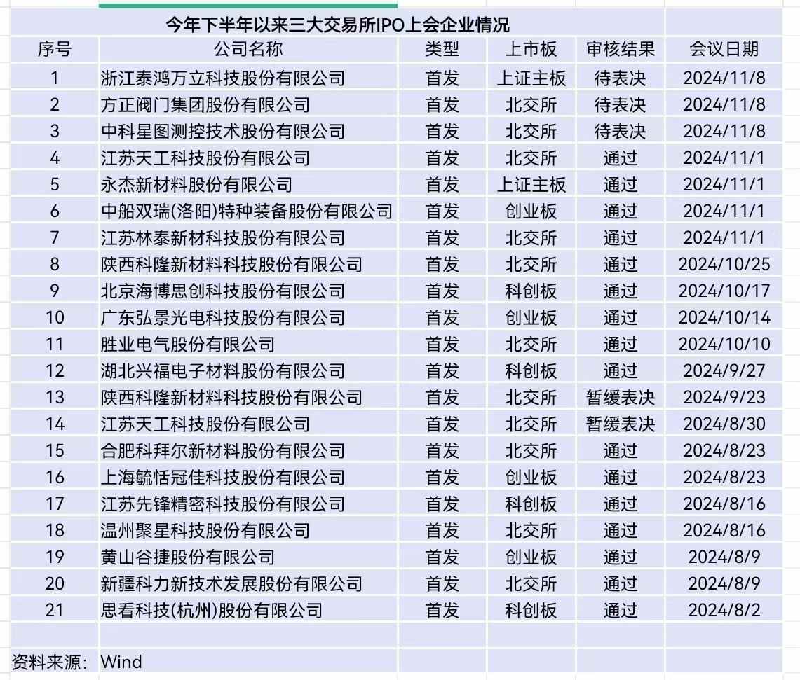Select company cell 方正阀门集团股份有限公司
The height and width of the screenshot is (680, 800).
coord(248,104)
